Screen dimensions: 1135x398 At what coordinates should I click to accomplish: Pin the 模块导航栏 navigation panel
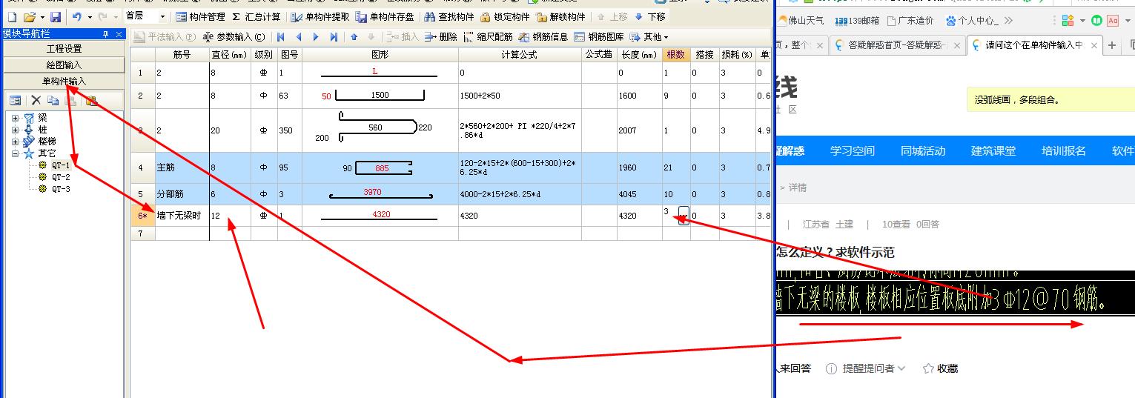coord(105,34)
